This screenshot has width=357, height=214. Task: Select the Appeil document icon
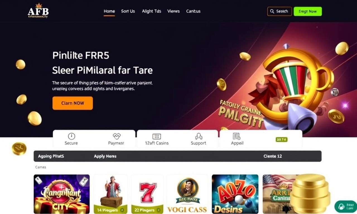coord(237,136)
